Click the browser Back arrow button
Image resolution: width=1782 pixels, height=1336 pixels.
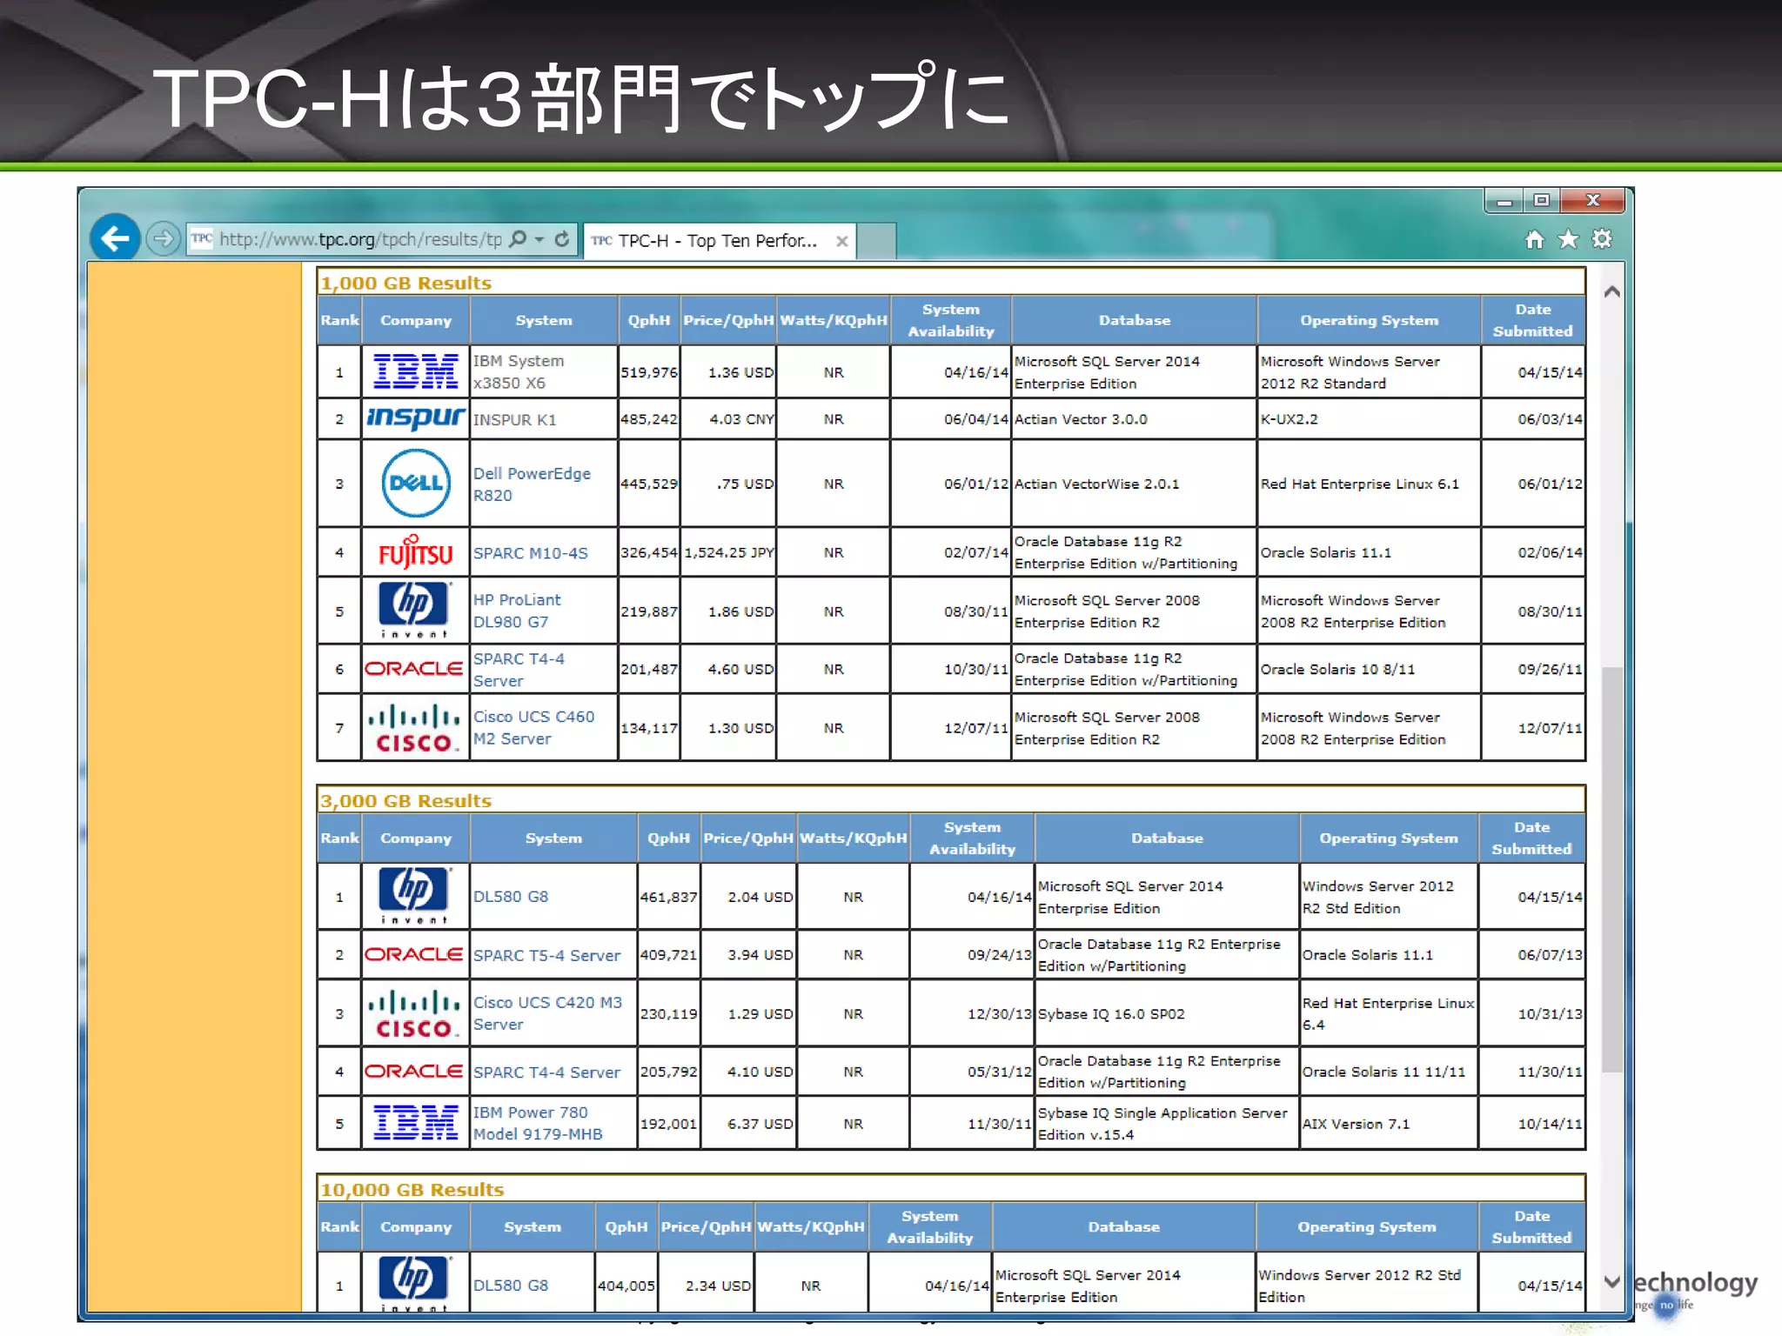point(115,237)
